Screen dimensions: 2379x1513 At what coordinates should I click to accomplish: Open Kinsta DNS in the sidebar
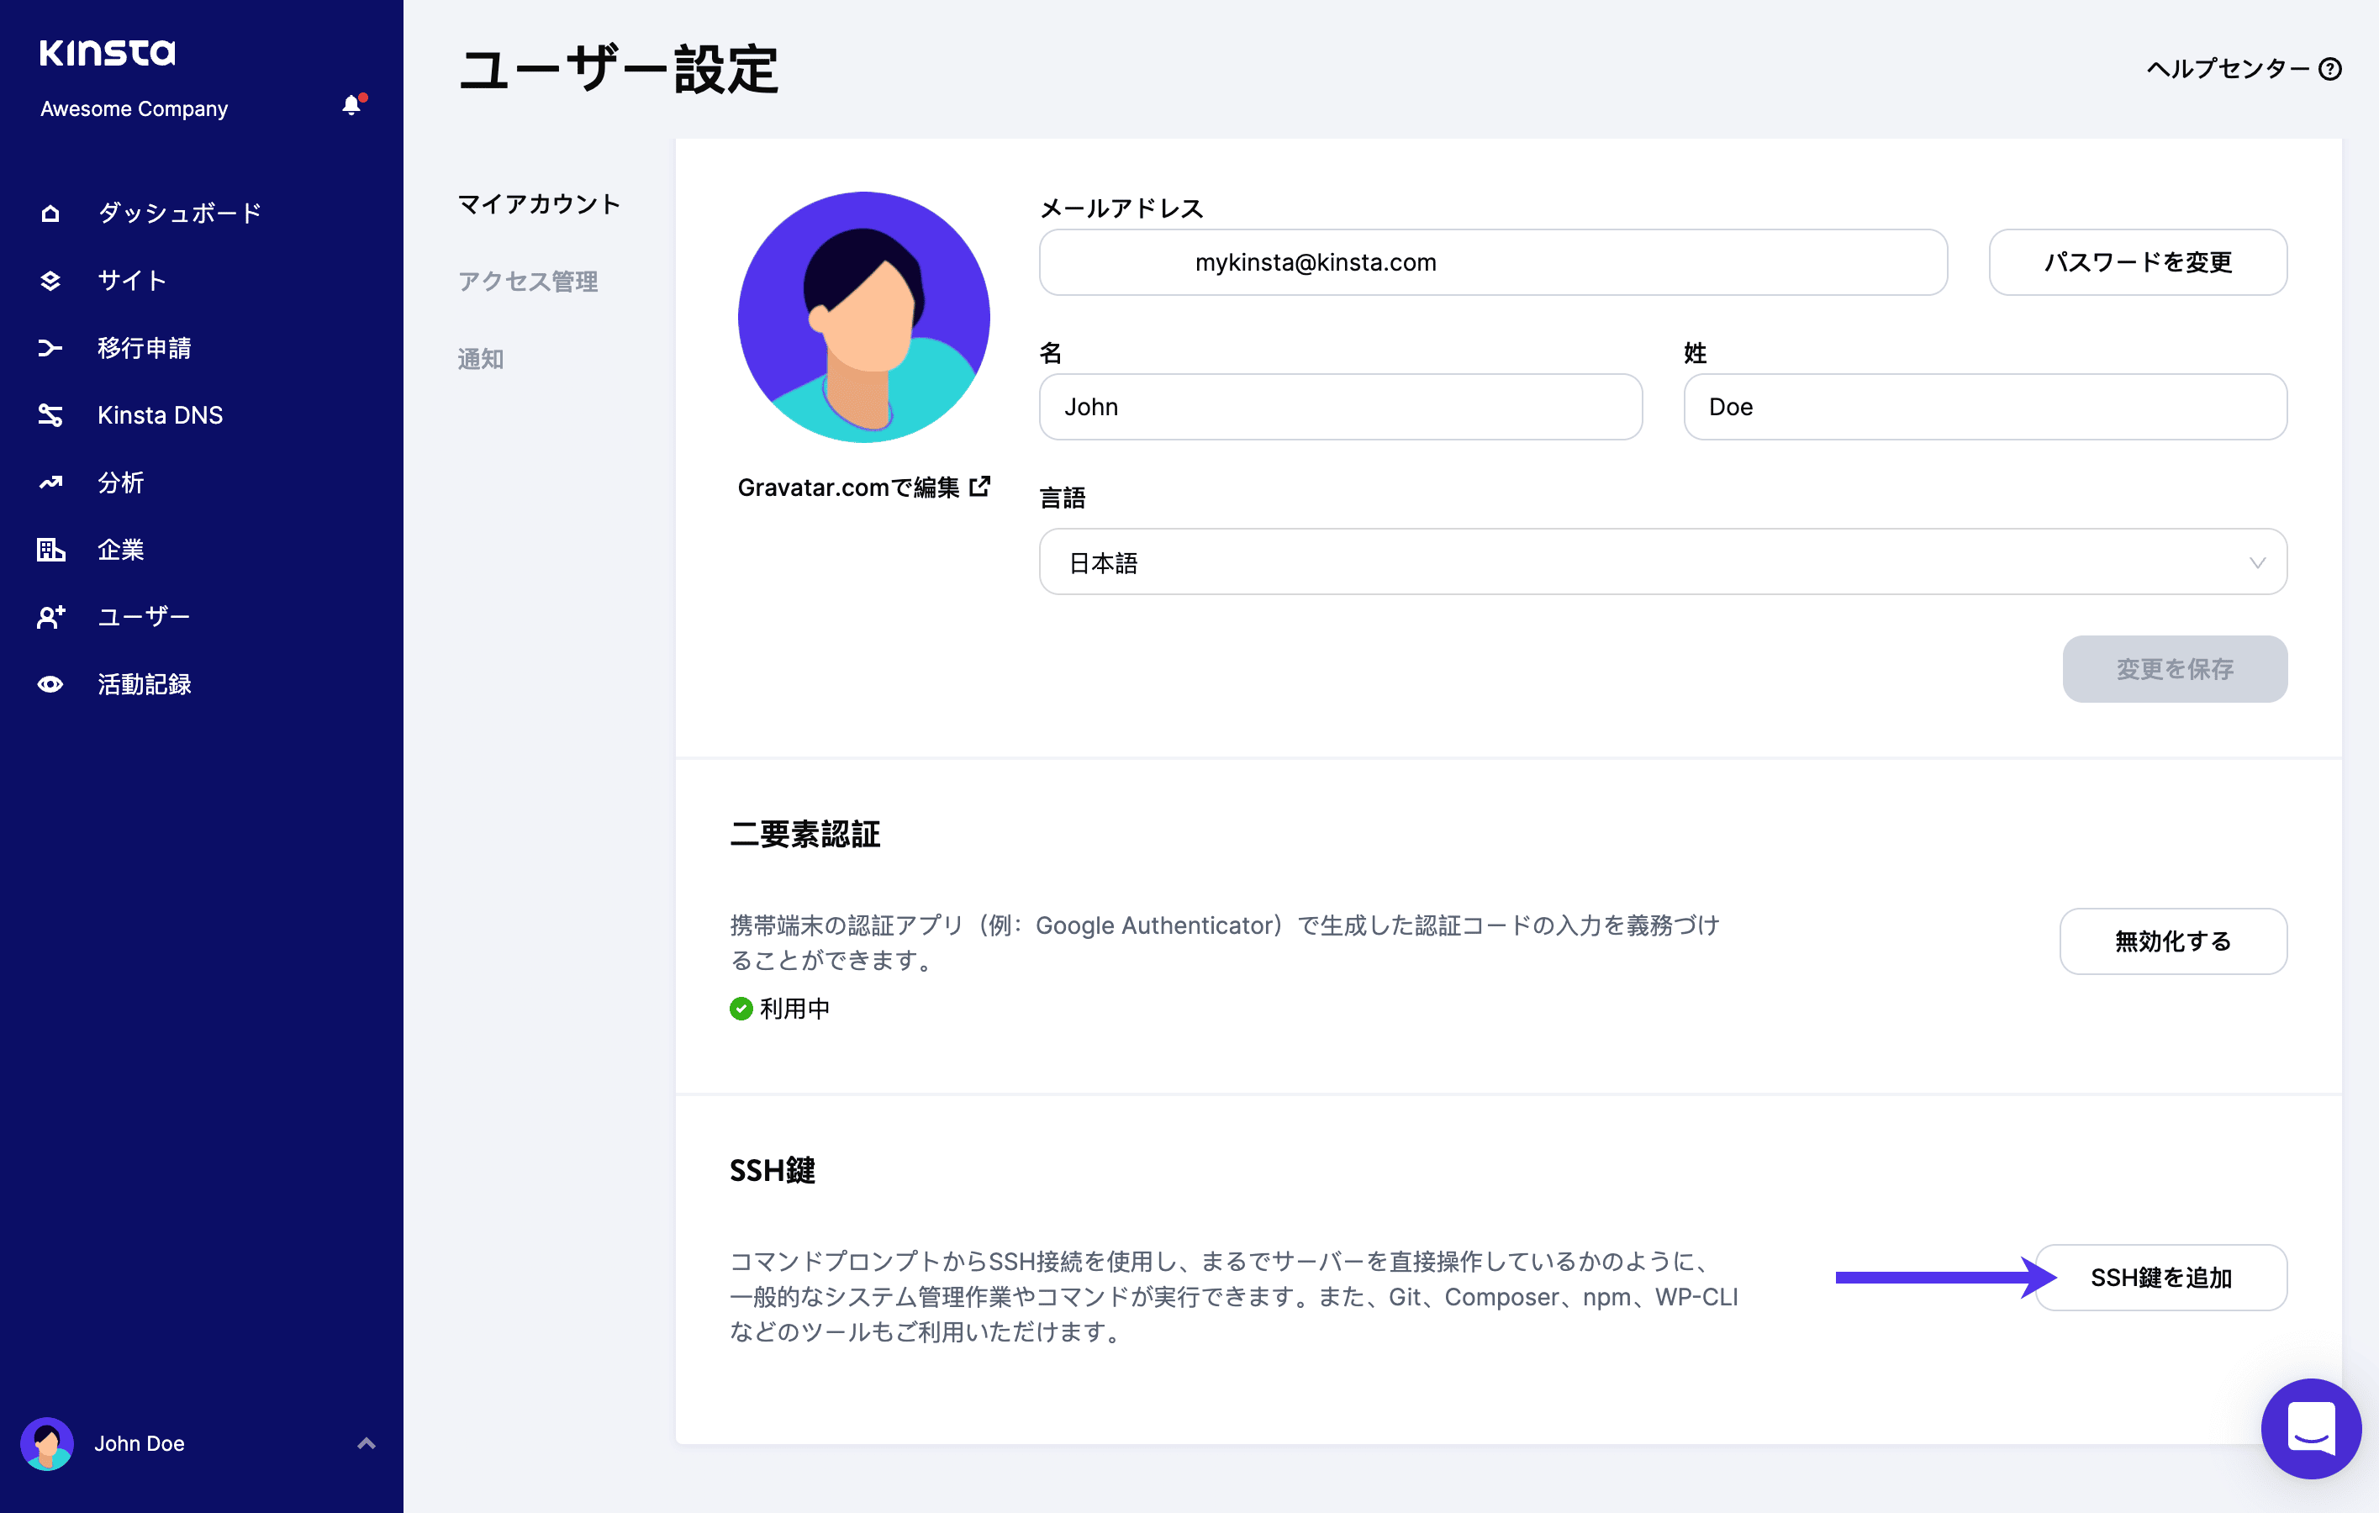50,414
